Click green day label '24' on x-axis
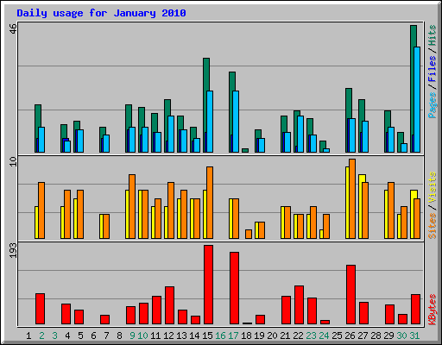442x345 pixels. [x=324, y=336]
